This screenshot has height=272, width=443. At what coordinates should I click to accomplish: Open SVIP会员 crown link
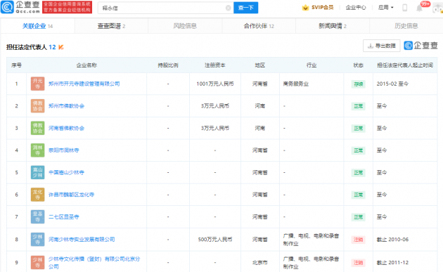click(x=318, y=8)
